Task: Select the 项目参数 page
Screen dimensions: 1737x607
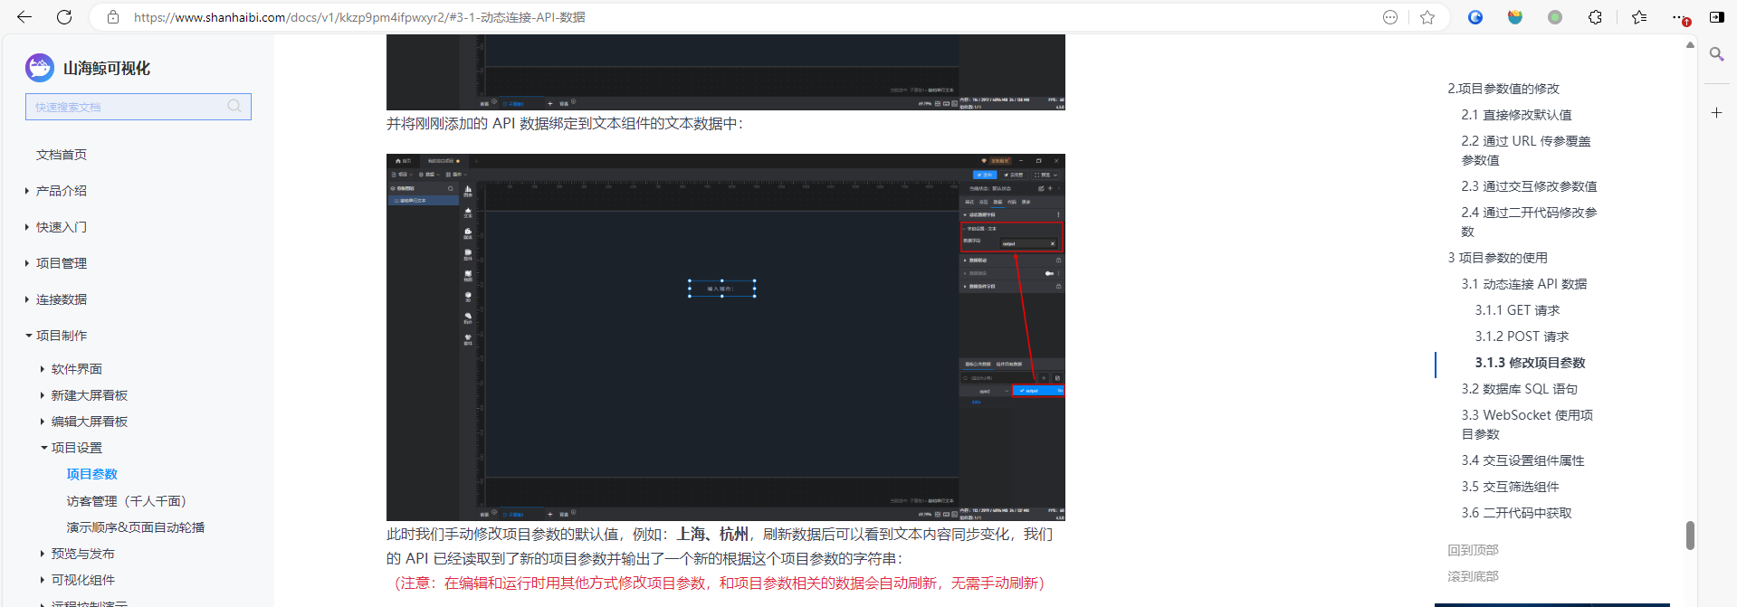Action: tap(92, 474)
